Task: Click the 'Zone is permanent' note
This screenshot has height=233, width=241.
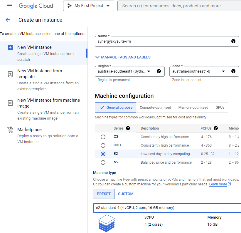Action: [187, 80]
